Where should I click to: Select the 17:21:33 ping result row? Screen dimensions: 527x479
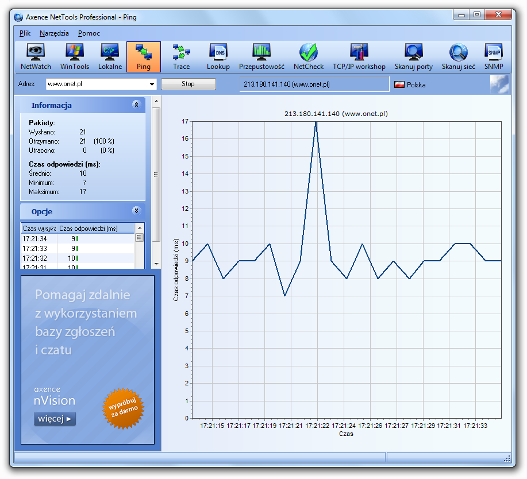coord(78,249)
